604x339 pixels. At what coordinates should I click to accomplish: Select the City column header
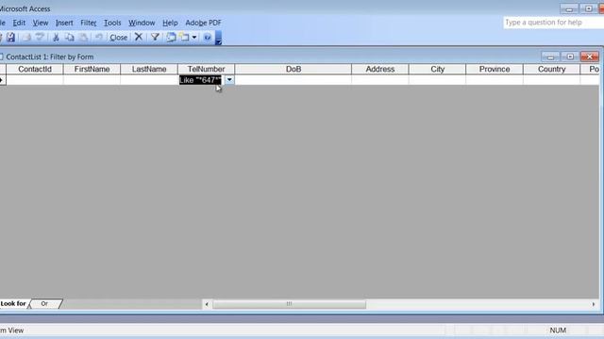[437, 69]
